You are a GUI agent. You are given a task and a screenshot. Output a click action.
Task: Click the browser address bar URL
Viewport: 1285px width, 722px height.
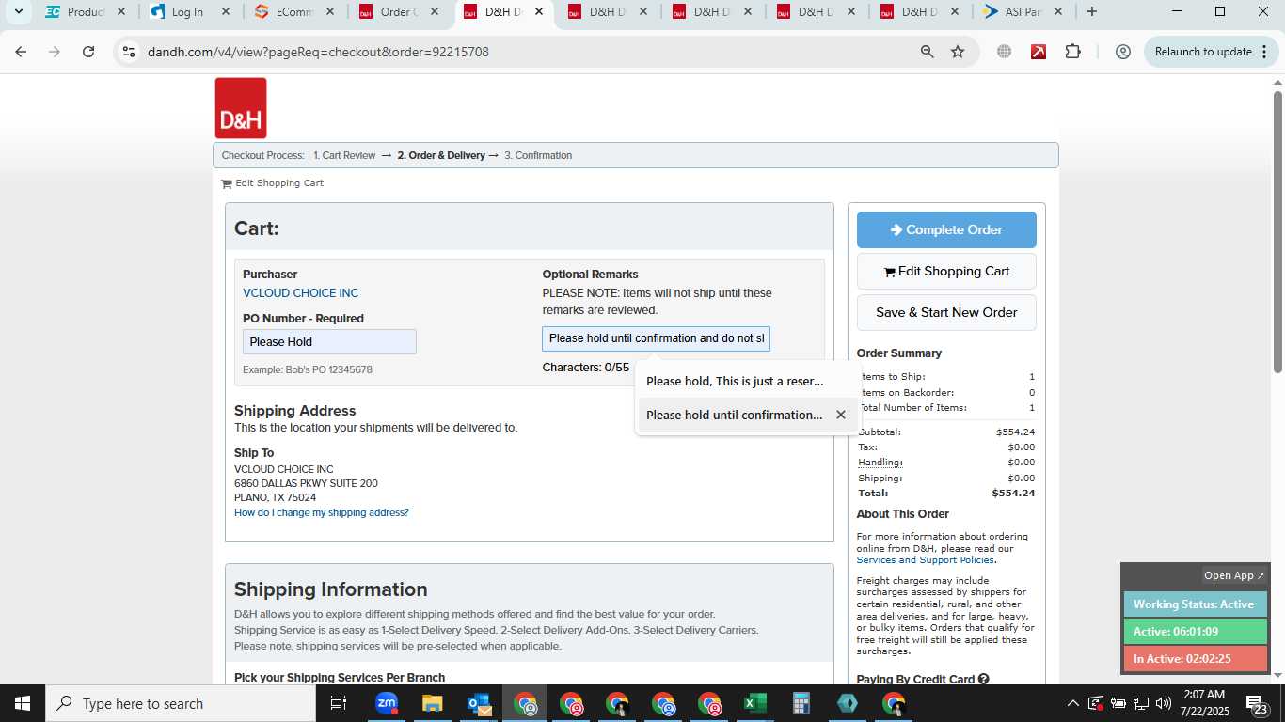coord(318,52)
